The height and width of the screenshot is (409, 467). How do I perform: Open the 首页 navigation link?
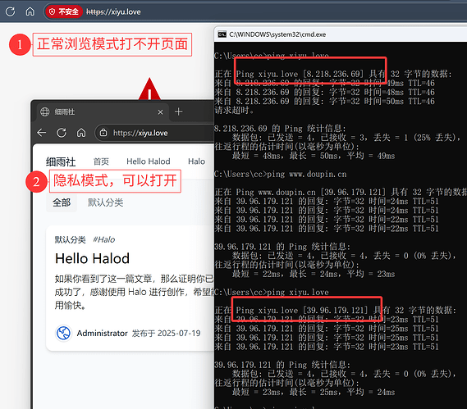coord(101,161)
